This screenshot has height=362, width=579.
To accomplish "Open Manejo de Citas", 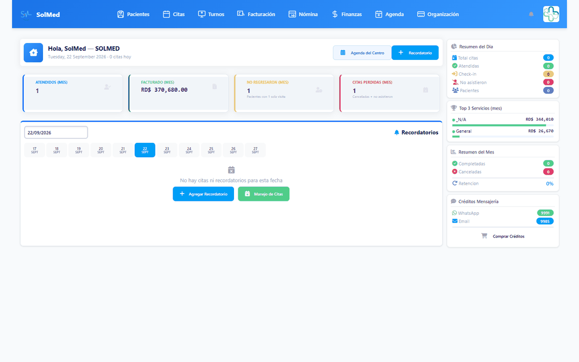I will click(263, 194).
